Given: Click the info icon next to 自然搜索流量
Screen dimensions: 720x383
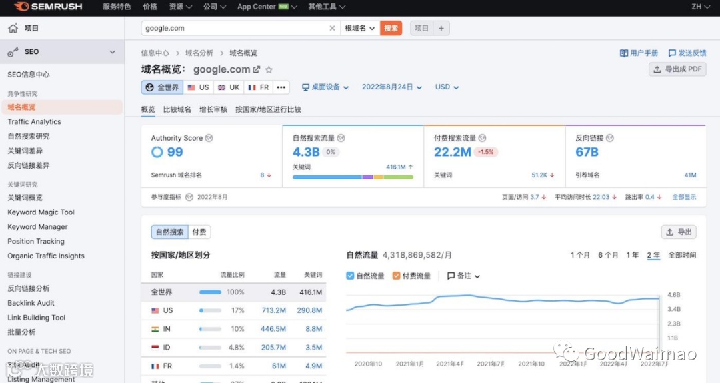Looking at the screenshot, I should coord(341,138).
